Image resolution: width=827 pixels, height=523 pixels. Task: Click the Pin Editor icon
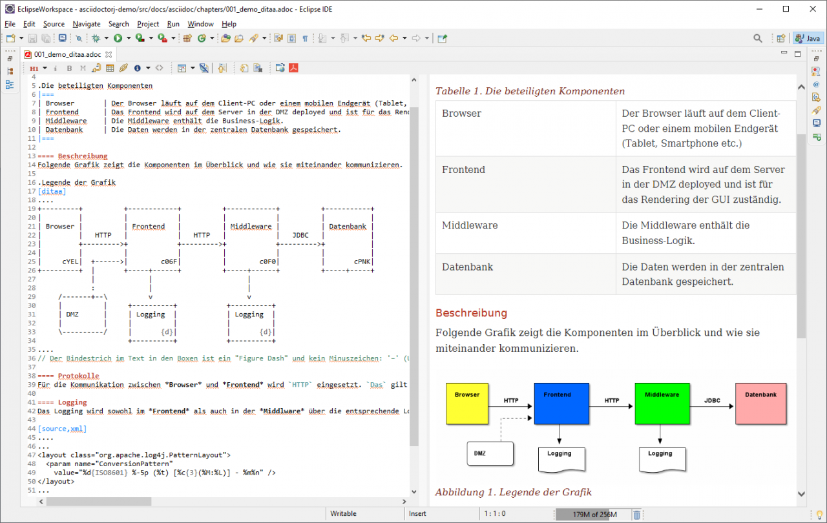tap(442, 38)
